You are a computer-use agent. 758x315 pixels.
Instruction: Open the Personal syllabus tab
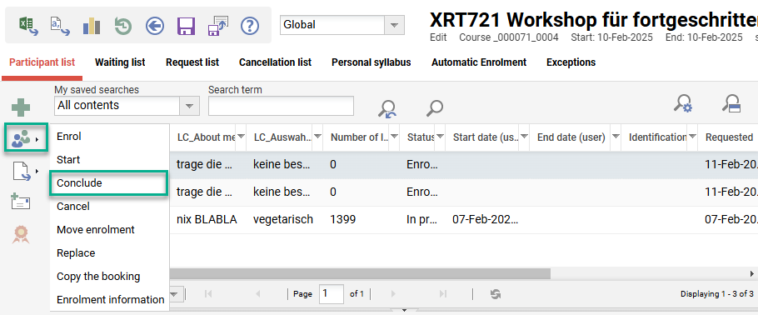click(372, 62)
